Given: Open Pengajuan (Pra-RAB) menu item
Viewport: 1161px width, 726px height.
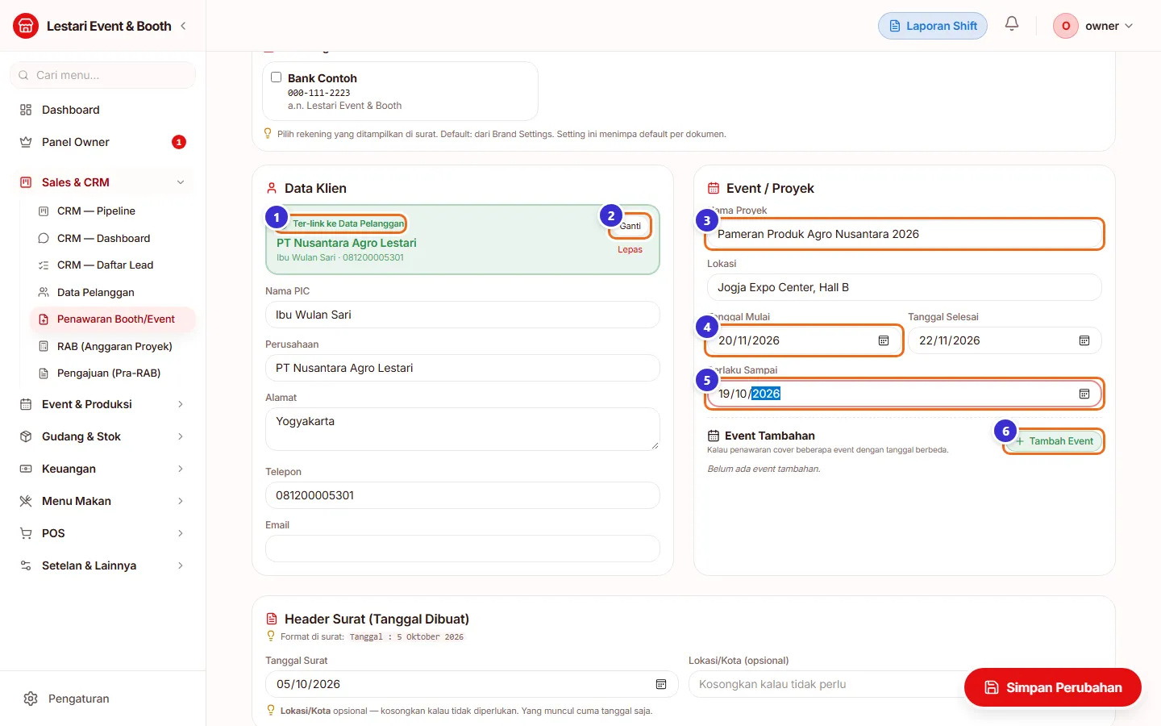Looking at the screenshot, I should click(112, 373).
